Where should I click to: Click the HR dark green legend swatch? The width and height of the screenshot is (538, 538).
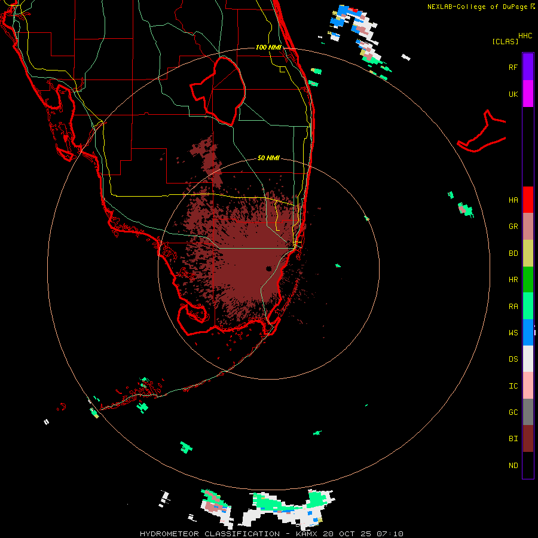click(x=528, y=280)
